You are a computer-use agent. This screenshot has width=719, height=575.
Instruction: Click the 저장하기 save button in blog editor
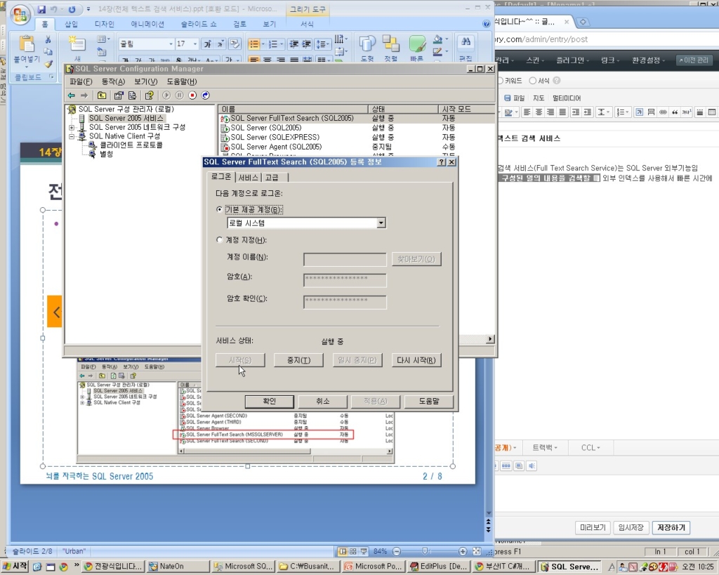671,528
